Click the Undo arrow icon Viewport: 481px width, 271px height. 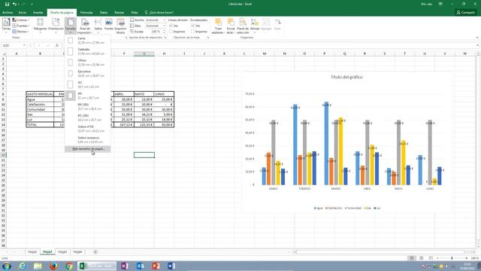click(x=14, y=4)
